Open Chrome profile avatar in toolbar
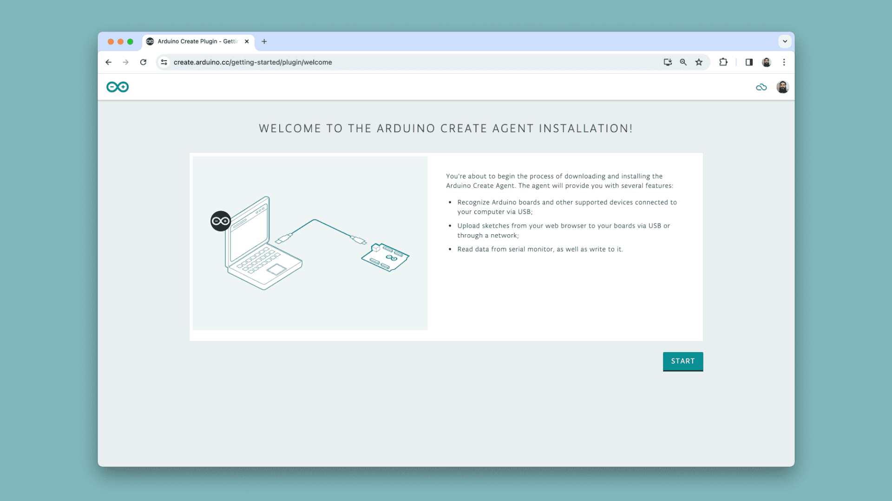Viewport: 892px width, 501px height. [767, 62]
